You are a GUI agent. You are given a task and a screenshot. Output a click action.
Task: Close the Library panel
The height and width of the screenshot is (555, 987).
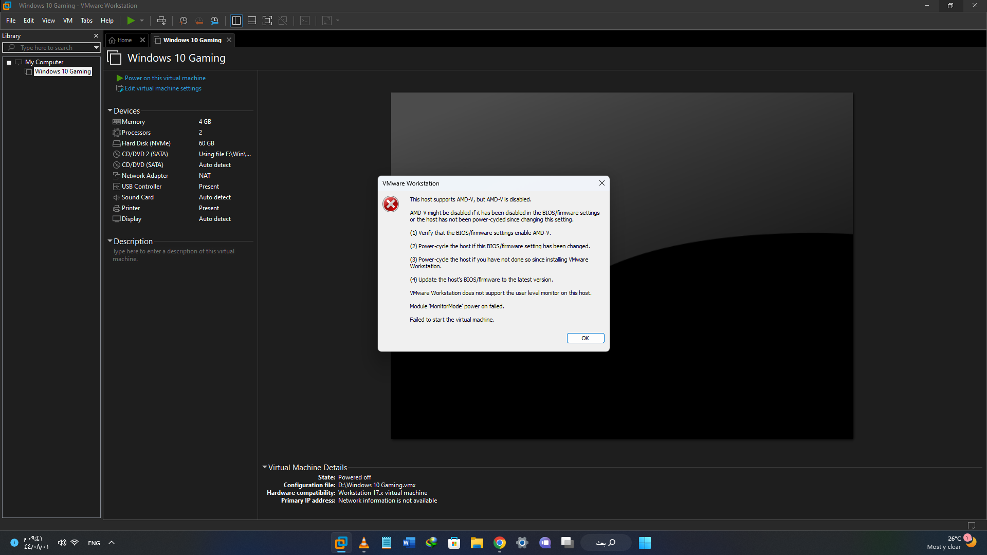click(x=96, y=36)
